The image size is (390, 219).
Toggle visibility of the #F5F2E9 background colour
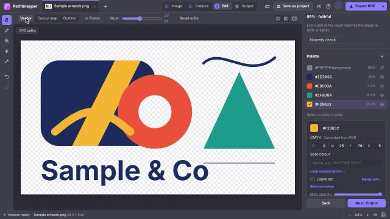[382, 68]
